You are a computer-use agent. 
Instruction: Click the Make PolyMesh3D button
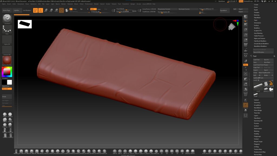click(264, 73)
